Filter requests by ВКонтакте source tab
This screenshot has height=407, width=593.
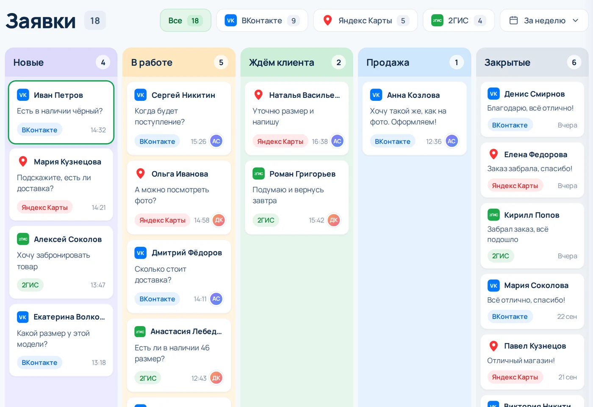tap(262, 20)
